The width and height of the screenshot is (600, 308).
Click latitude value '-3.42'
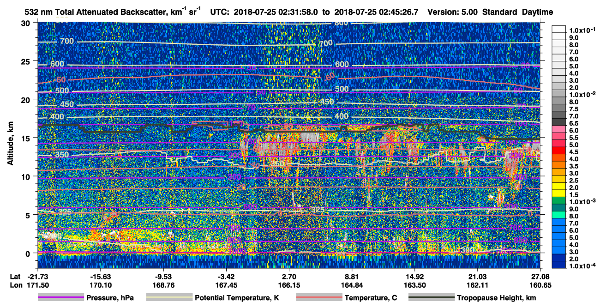(226, 276)
